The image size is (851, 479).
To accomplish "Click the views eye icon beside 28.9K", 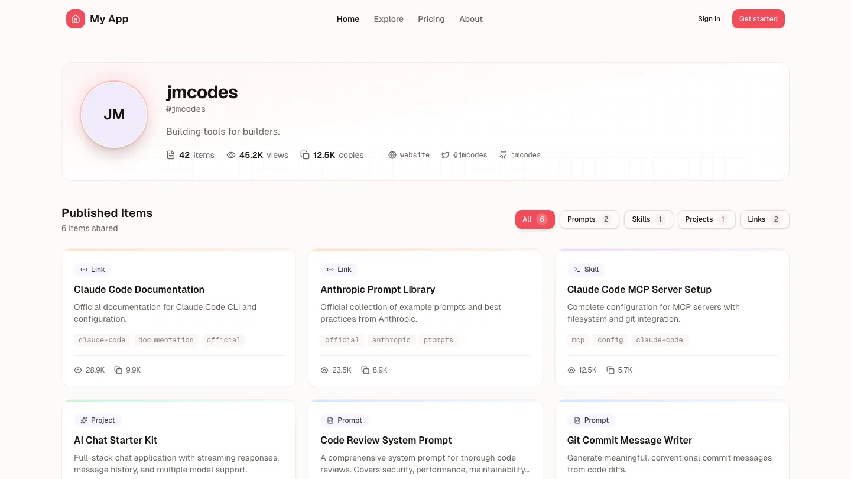I will (78, 370).
